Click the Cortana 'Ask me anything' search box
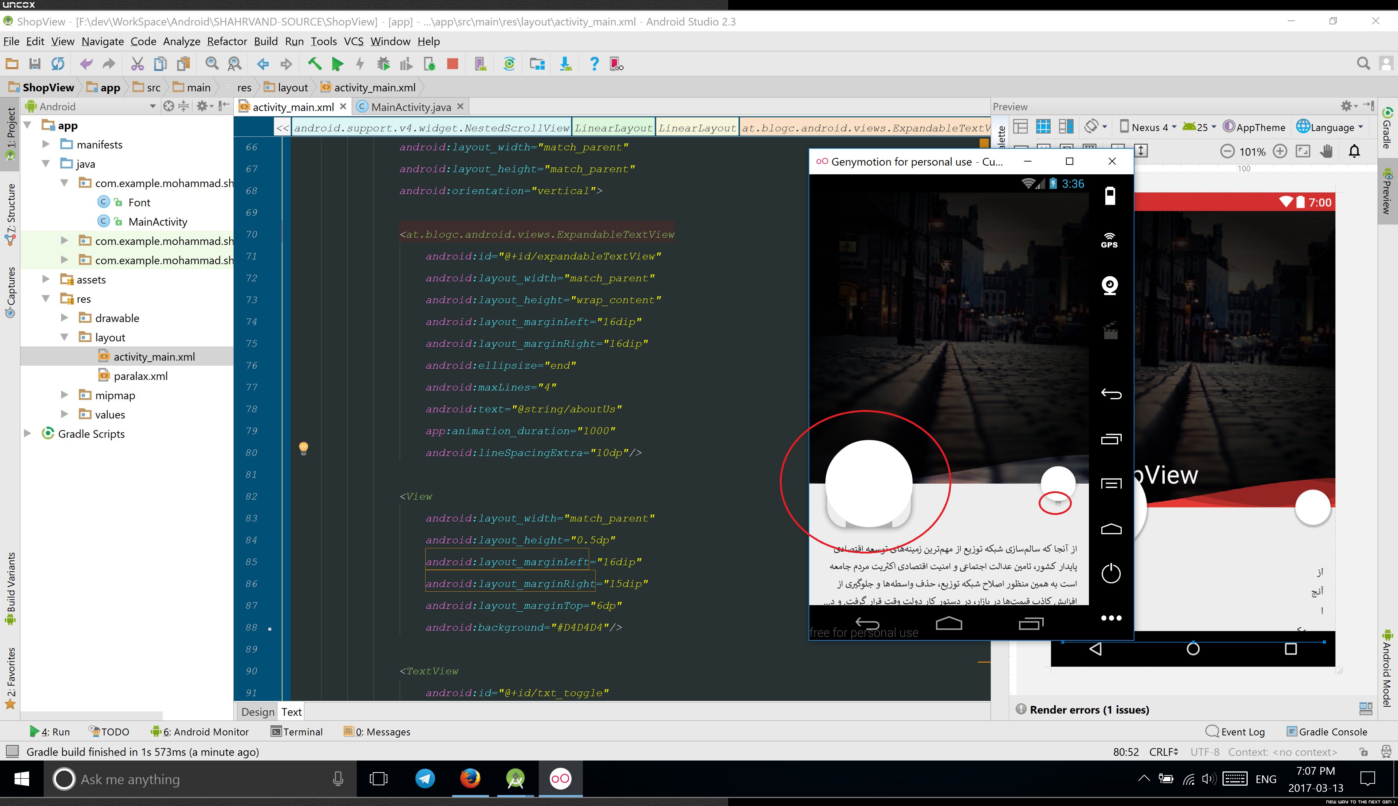Viewport: 1398px width, 806px height. (199, 779)
